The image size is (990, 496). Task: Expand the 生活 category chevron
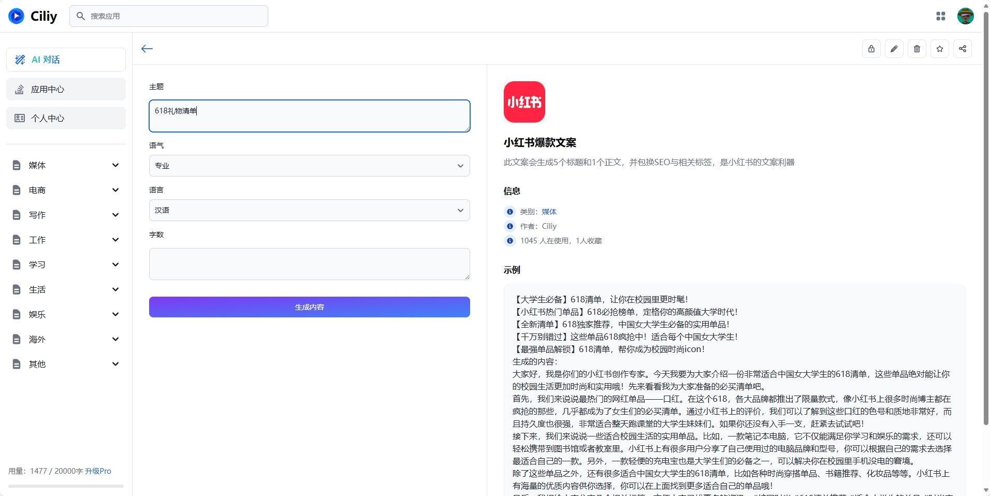(115, 289)
